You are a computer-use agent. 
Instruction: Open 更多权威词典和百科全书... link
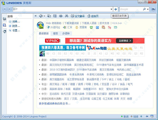[x=55, y=103]
